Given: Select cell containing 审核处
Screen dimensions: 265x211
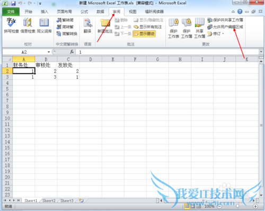Looking at the screenshot, I should (x=46, y=65).
